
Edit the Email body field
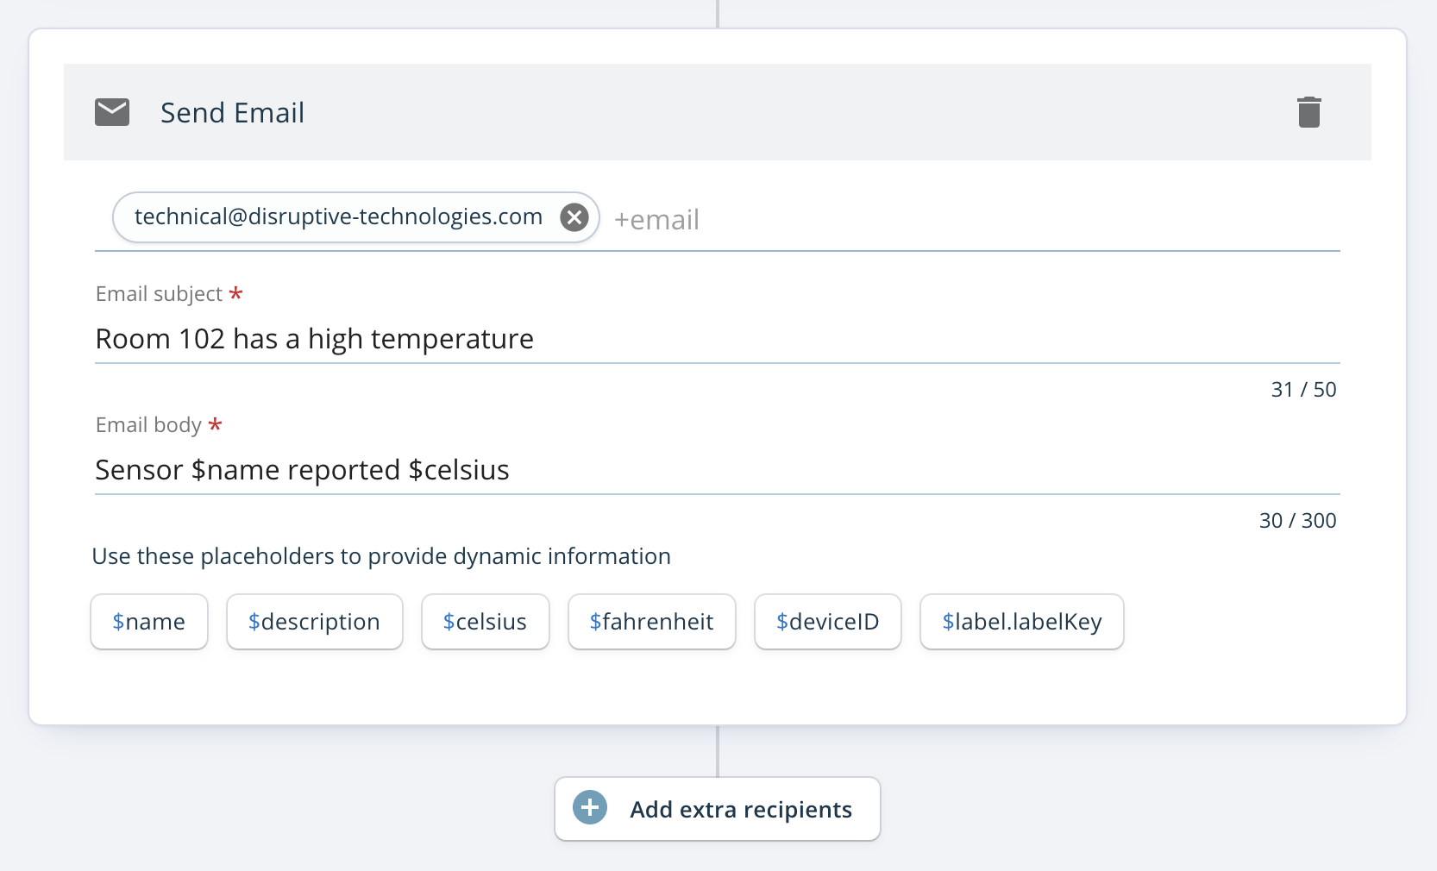click(717, 470)
